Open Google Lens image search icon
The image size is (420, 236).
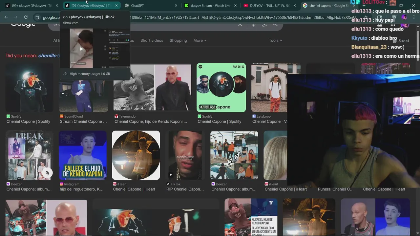[264, 25]
